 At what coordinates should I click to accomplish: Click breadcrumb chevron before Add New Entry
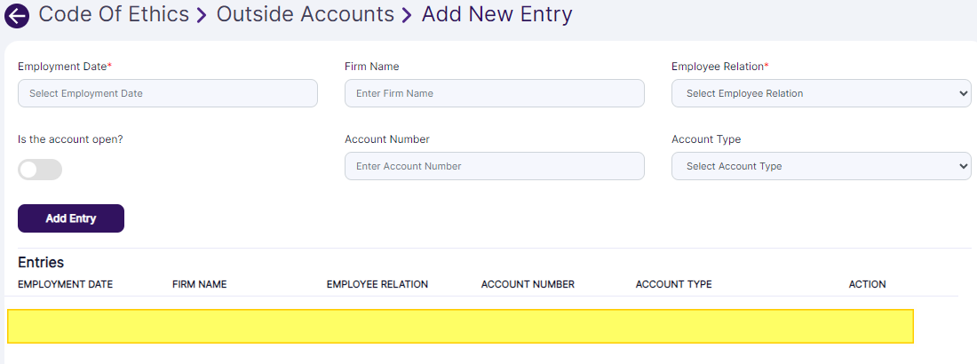(x=408, y=16)
